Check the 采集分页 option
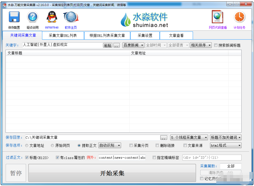254x186 pixels. point(130,145)
